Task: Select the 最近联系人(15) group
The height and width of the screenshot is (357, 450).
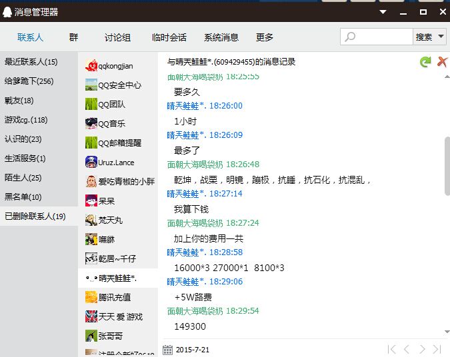Action: pyautogui.click(x=31, y=62)
